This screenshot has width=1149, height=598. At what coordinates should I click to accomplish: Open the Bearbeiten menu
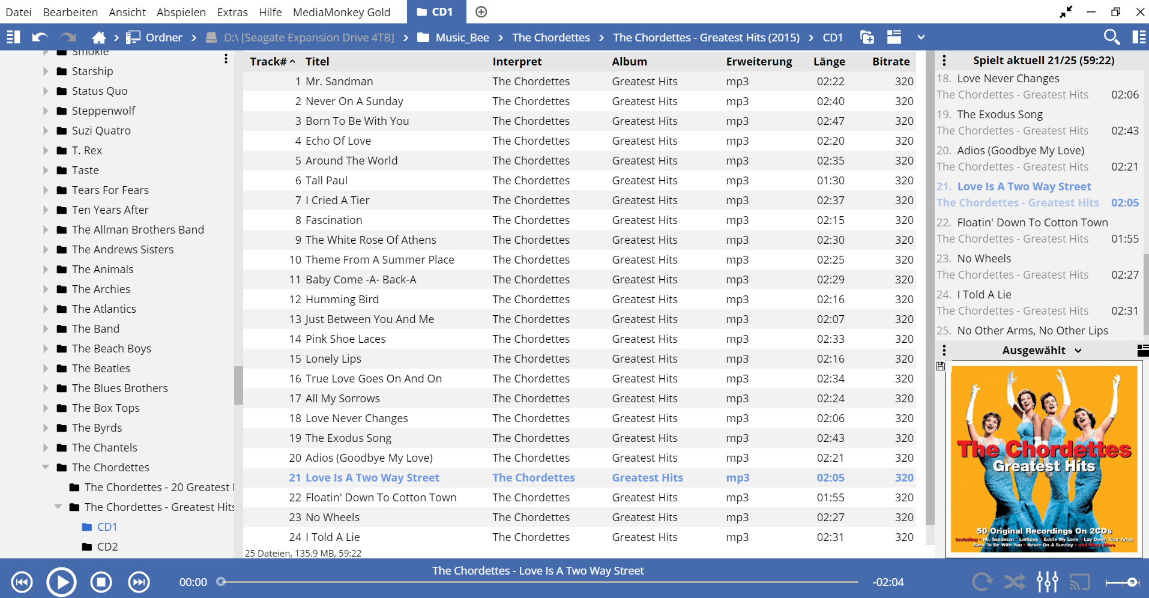pos(70,12)
